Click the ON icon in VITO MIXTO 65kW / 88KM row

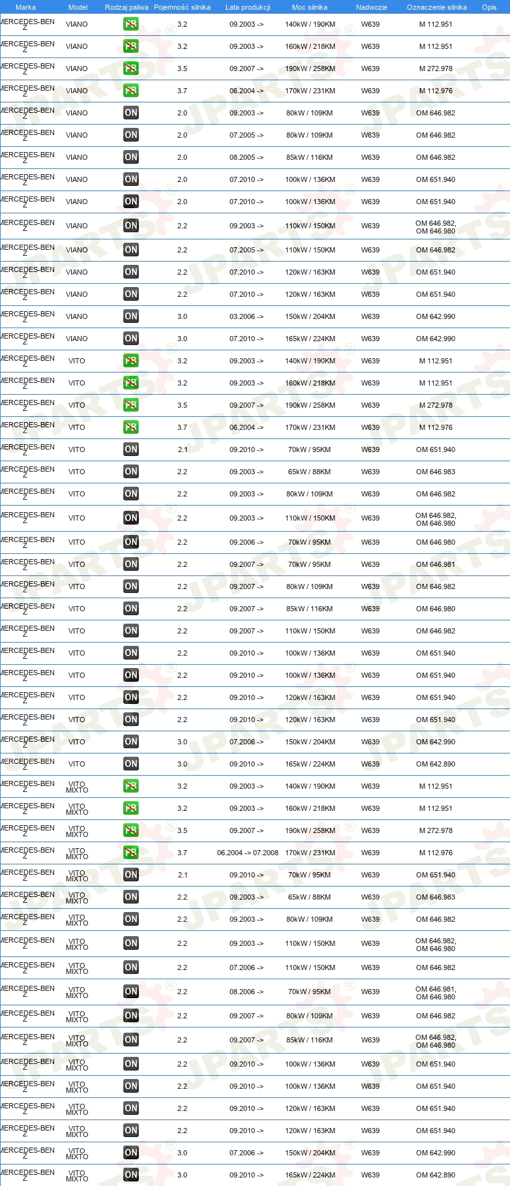[x=131, y=897]
